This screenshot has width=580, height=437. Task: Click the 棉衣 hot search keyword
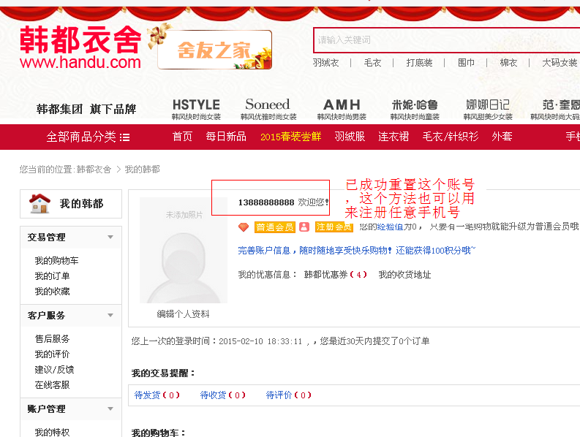tap(508, 63)
